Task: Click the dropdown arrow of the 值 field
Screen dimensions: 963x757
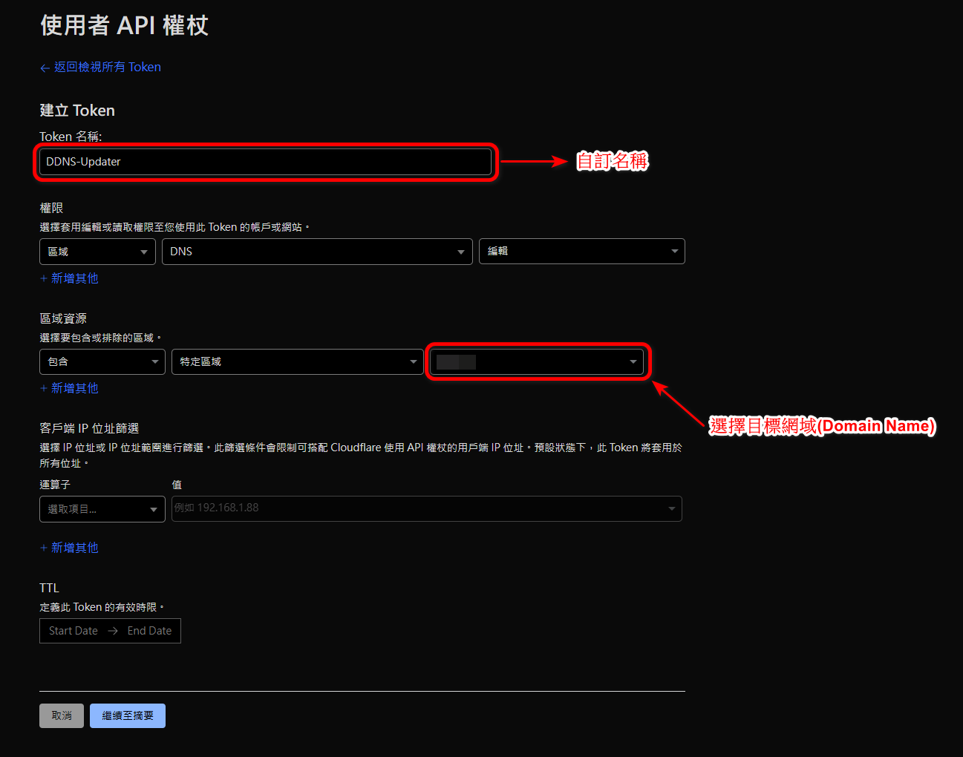Action: pyautogui.click(x=670, y=508)
